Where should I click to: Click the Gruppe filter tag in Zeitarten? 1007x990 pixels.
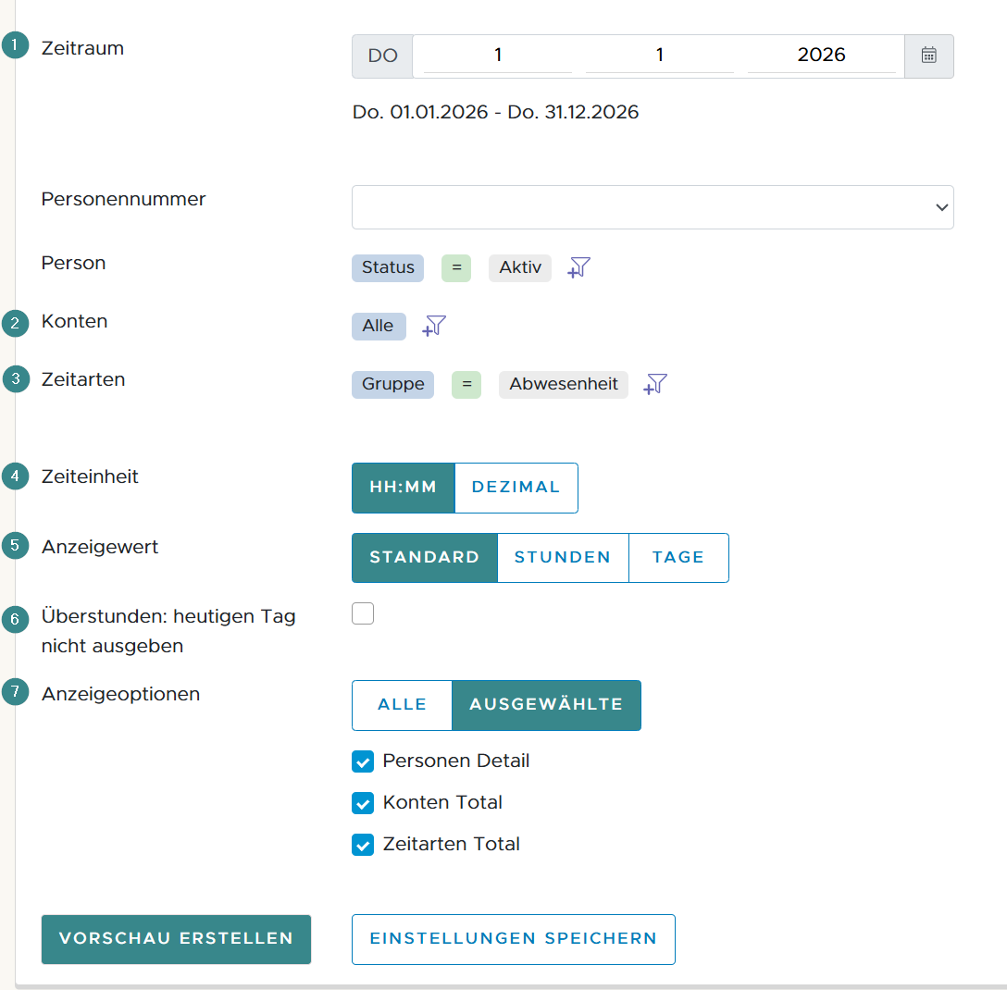pos(393,385)
